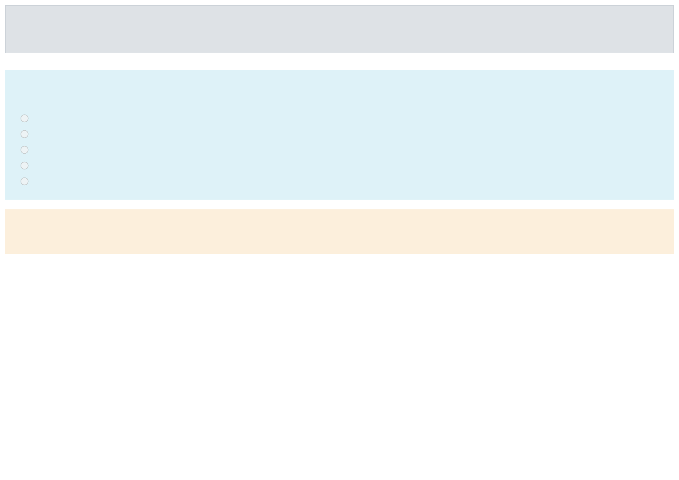Activate the radio just below the top one
The image size is (679, 480).
25,134
